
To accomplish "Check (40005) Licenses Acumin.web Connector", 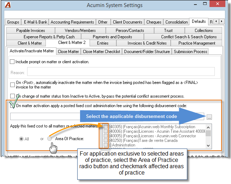I will [105, 136].
